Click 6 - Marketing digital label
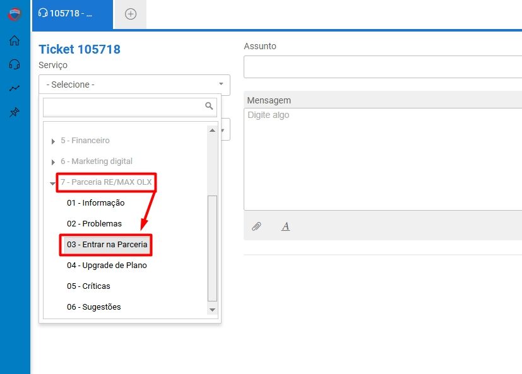This screenshot has width=522, height=374. click(x=96, y=161)
